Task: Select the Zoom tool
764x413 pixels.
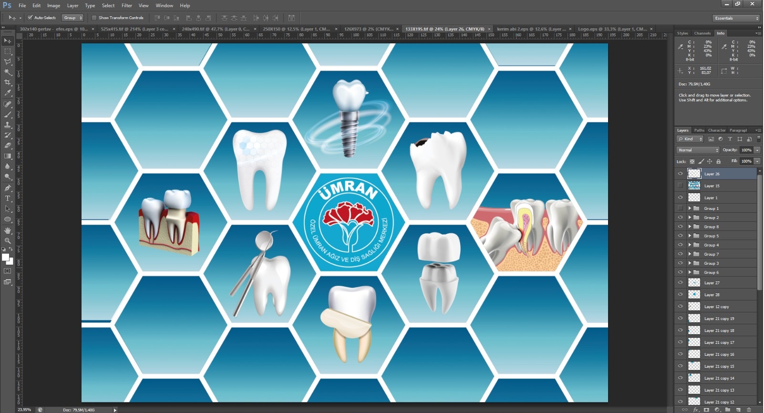Action: tap(8, 241)
